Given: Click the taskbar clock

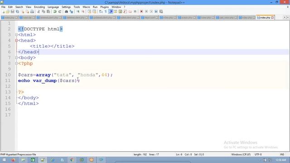Looking at the screenshot, I should pos(281,160).
